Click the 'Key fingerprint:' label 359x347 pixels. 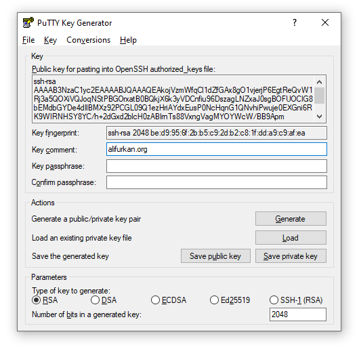pos(56,133)
